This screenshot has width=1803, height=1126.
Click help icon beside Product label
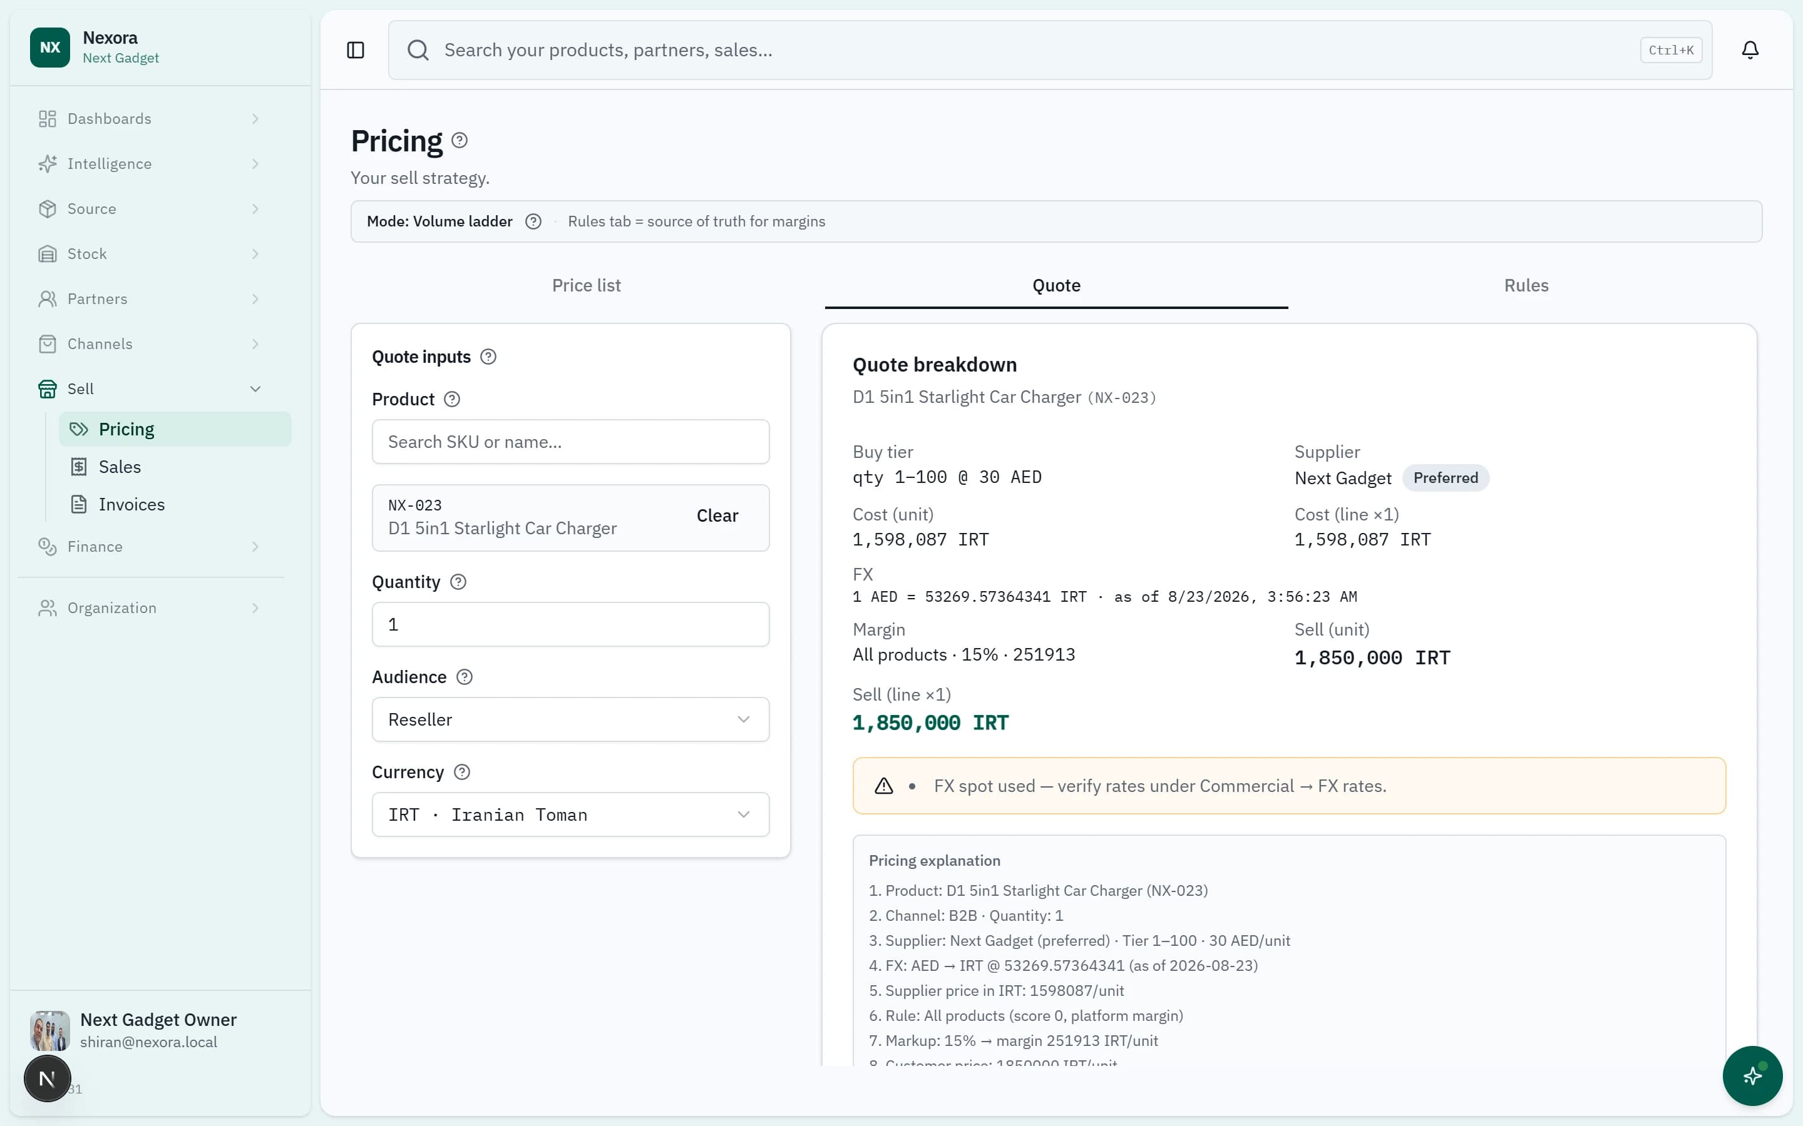tap(452, 399)
